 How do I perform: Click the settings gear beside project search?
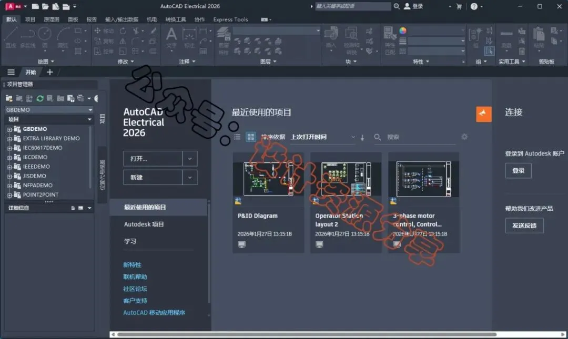click(464, 137)
